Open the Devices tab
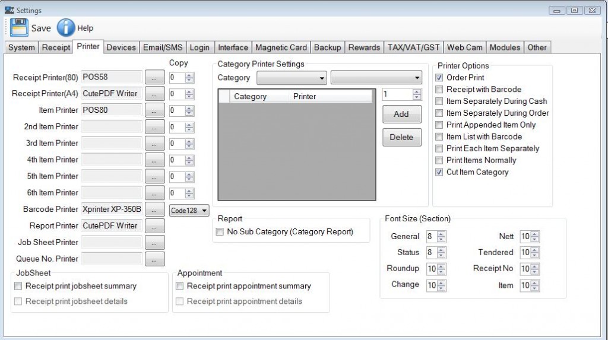Viewport: 608px width, 340px height. [121, 47]
